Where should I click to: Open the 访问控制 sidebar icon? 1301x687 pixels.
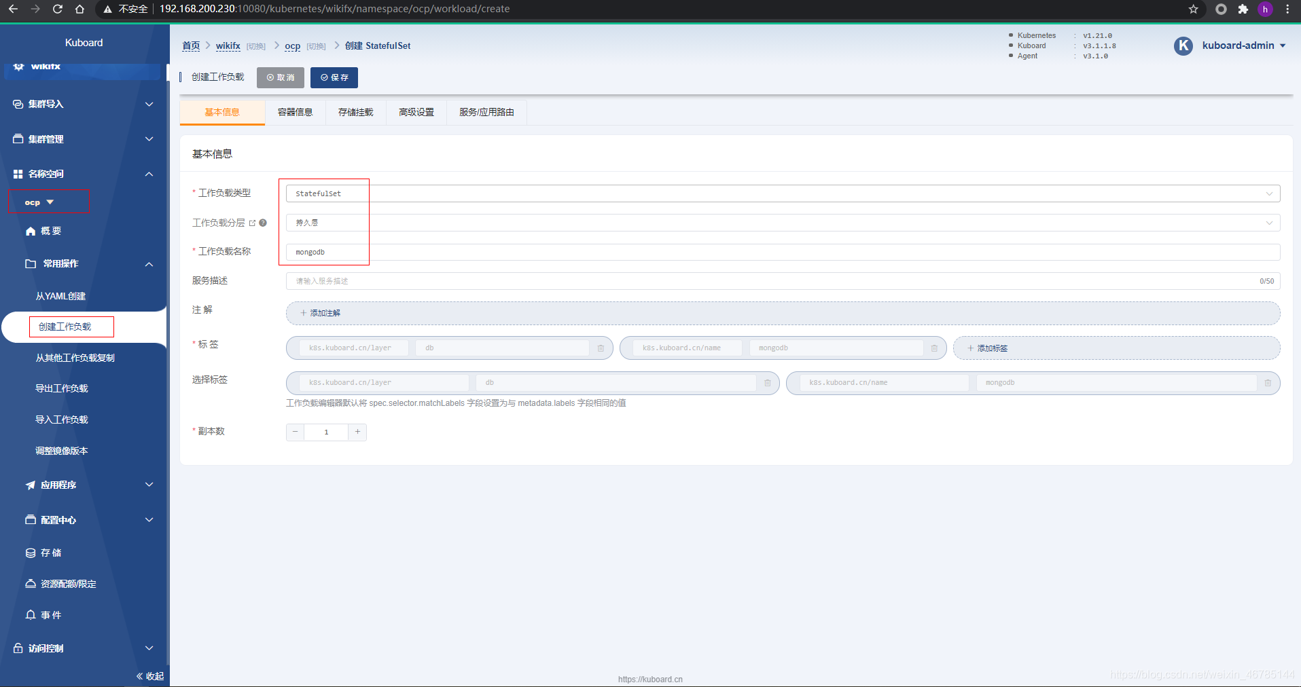18,648
